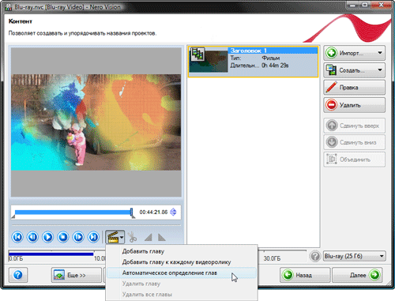Viewport: 395px width, 301px height.
Task: Stop the video playback
Action: point(63,237)
